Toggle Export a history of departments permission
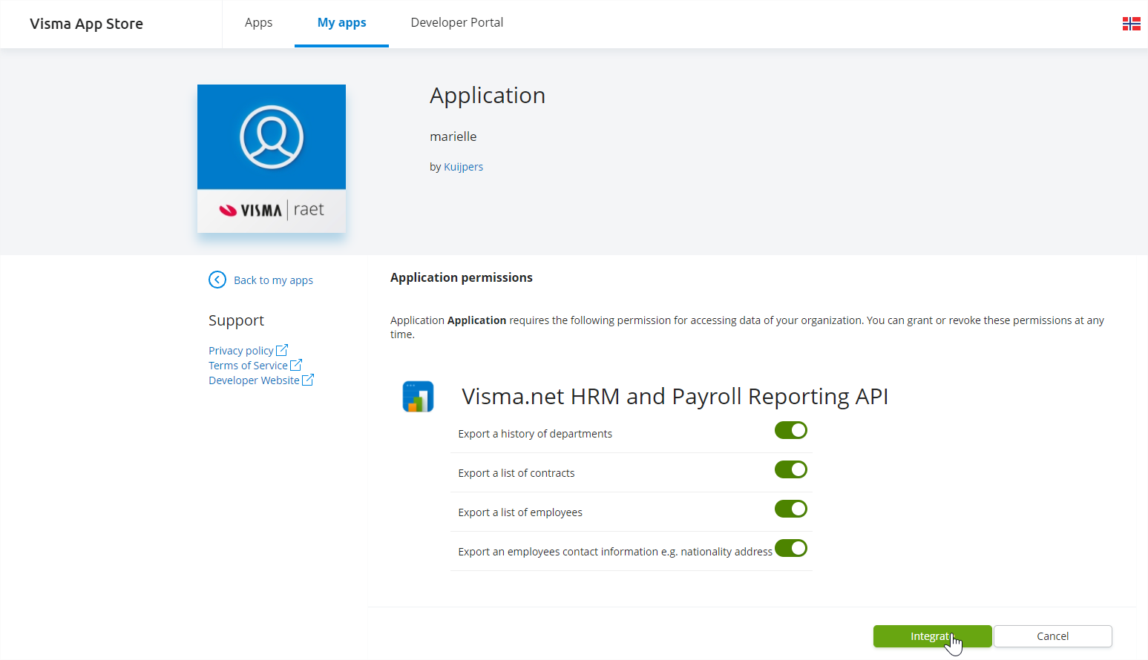The width and height of the screenshot is (1148, 660). [x=791, y=430]
